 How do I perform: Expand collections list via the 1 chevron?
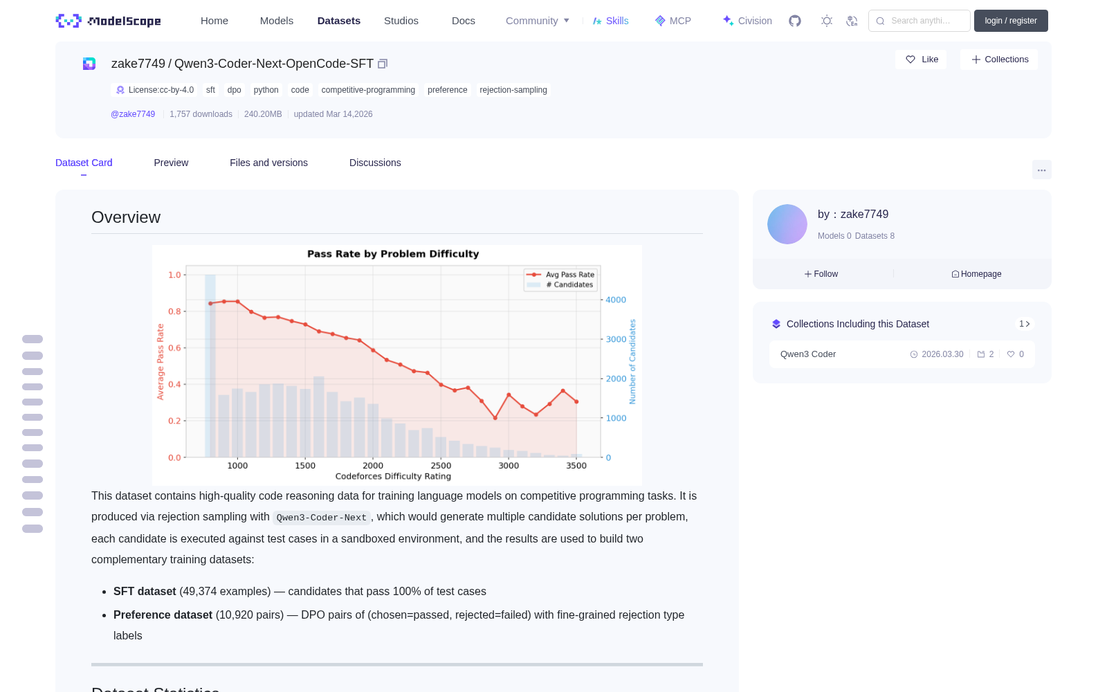(1025, 324)
